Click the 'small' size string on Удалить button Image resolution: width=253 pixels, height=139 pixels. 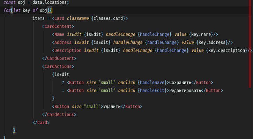92,107
